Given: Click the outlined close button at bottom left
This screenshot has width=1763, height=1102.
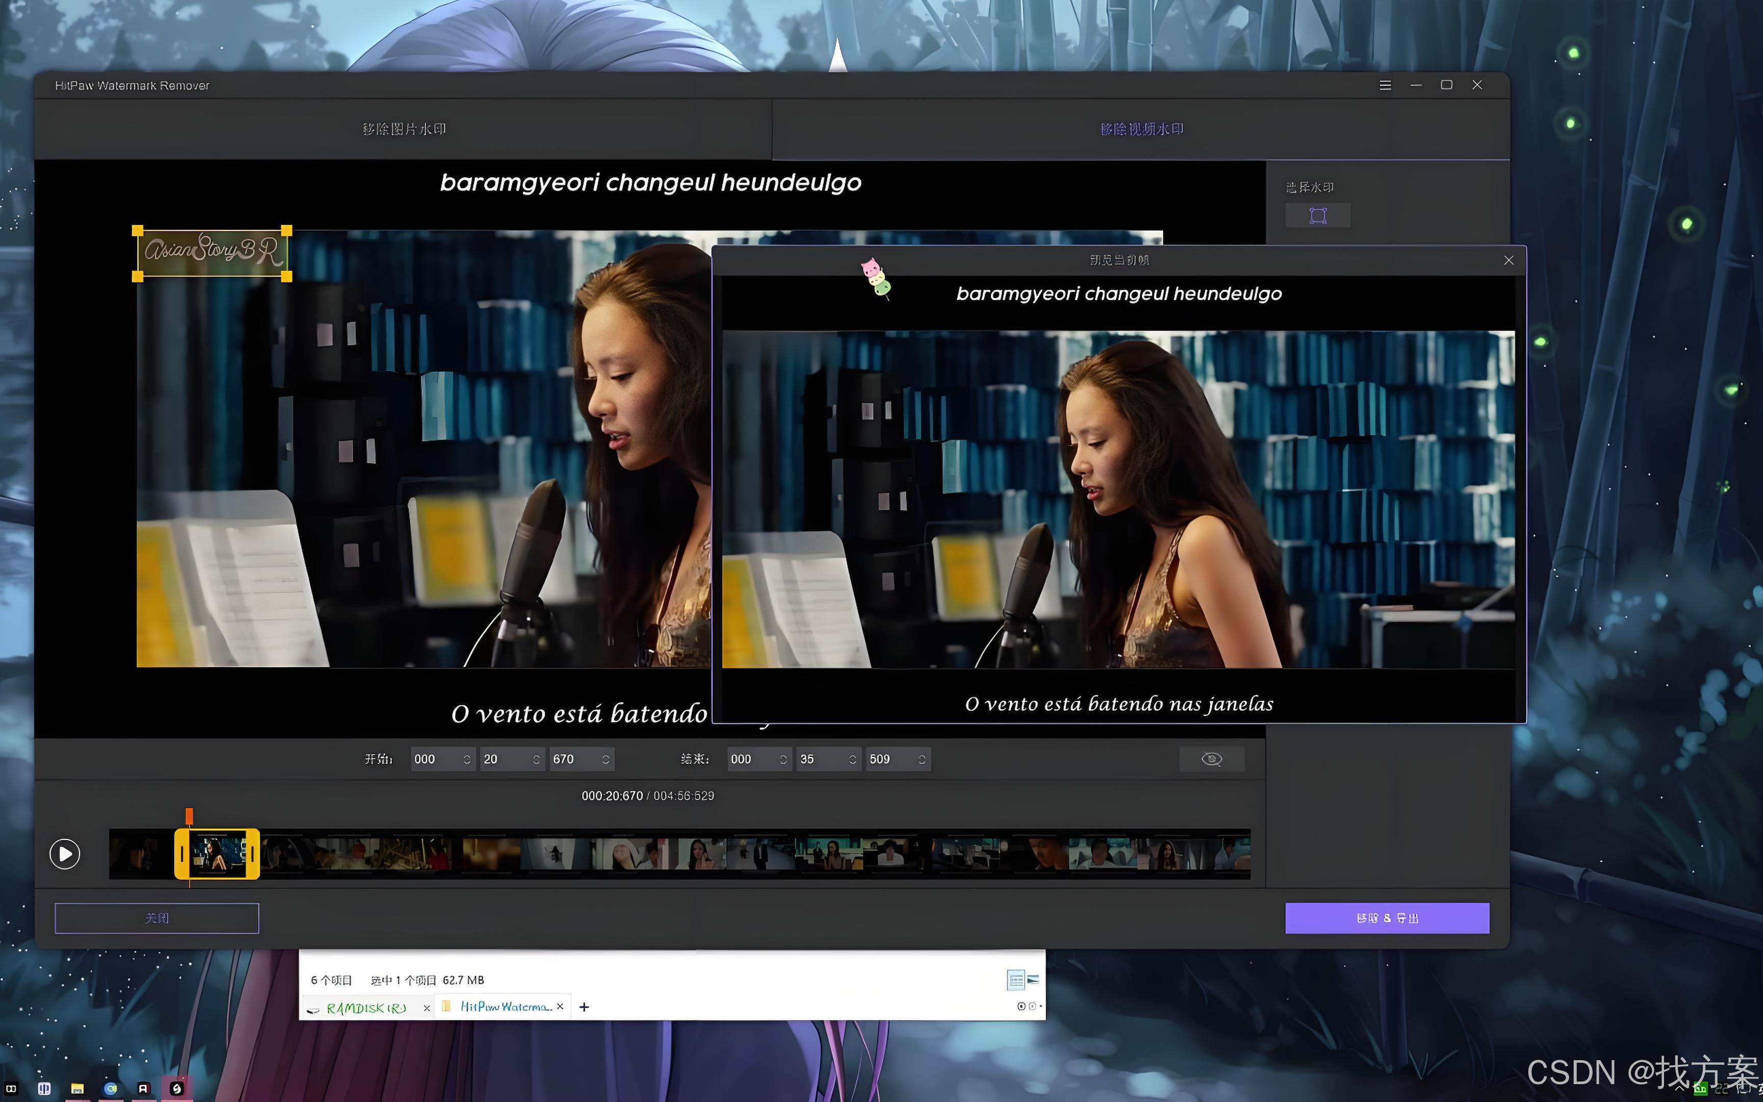Looking at the screenshot, I should pyautogui.click(x=157, y=918).
